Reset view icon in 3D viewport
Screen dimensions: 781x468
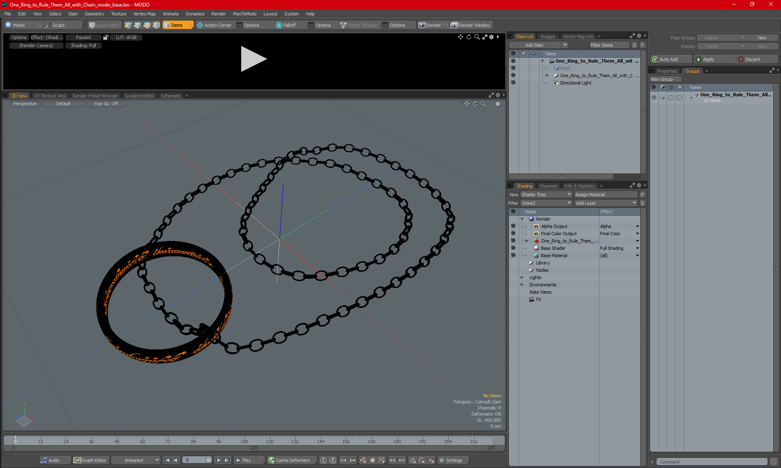click(x=475, y=104)
